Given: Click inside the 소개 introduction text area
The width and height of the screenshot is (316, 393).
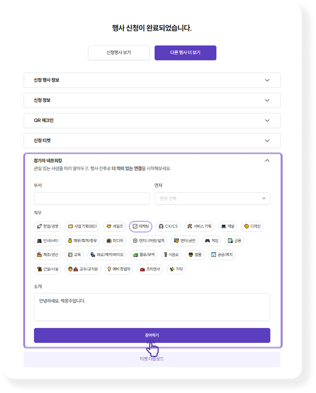Looking at the screenshot, I should (x=152, y=307).
